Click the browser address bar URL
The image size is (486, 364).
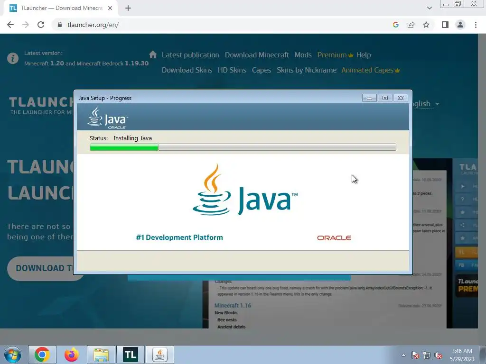tap(93, 25)
